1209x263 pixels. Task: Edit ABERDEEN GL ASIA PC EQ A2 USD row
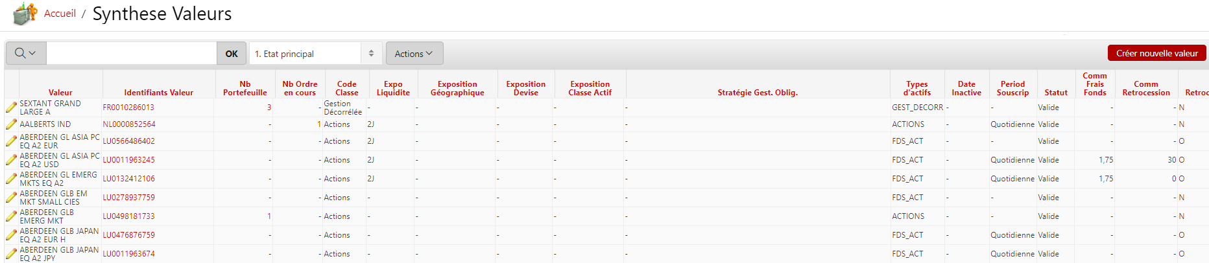(11, 160)
